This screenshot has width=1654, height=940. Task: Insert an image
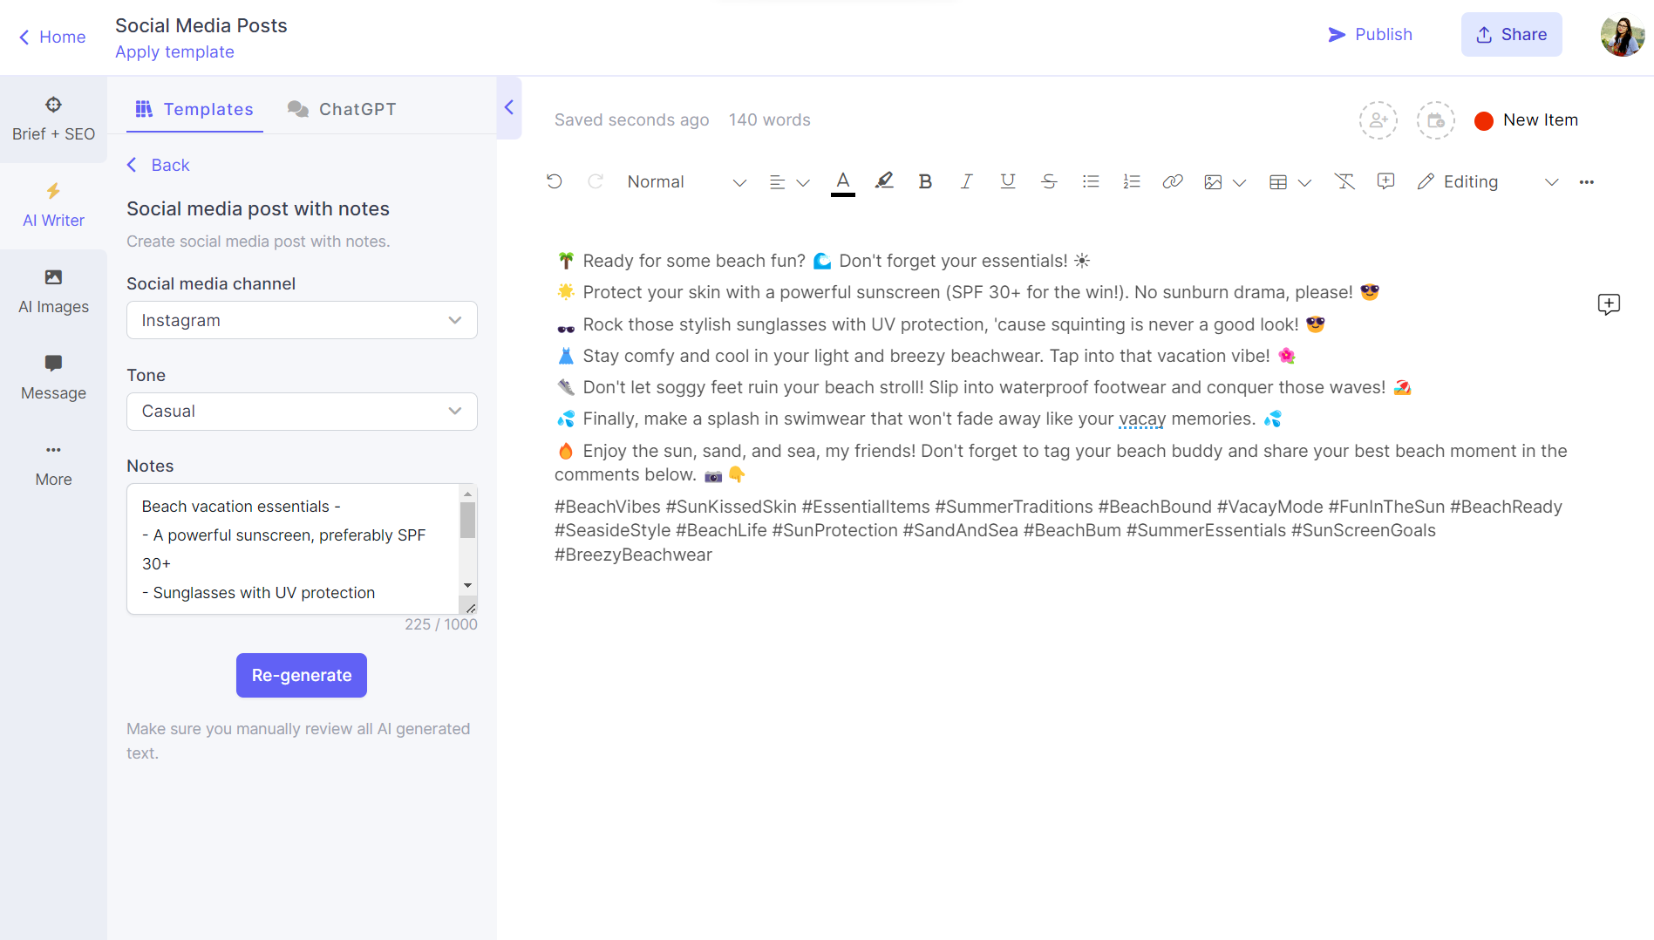1213,182
